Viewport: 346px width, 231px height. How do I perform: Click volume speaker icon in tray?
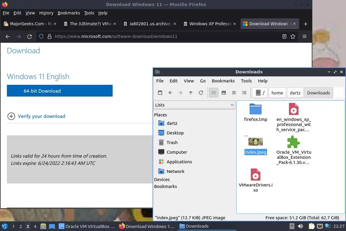click(300, 226)
